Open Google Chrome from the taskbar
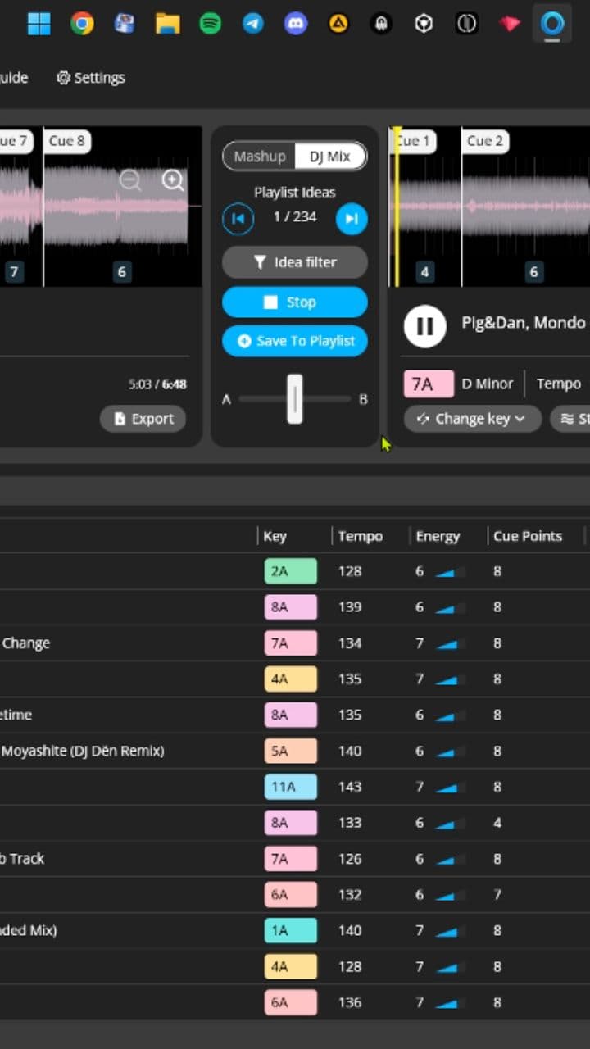Viewport: 590px width, 1049px height. point(82,24)
